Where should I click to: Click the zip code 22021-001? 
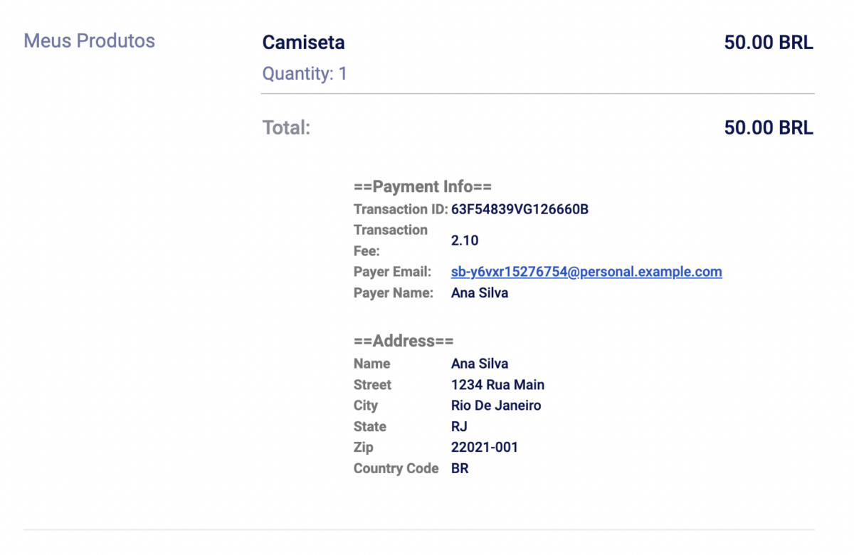pos(485,448)
